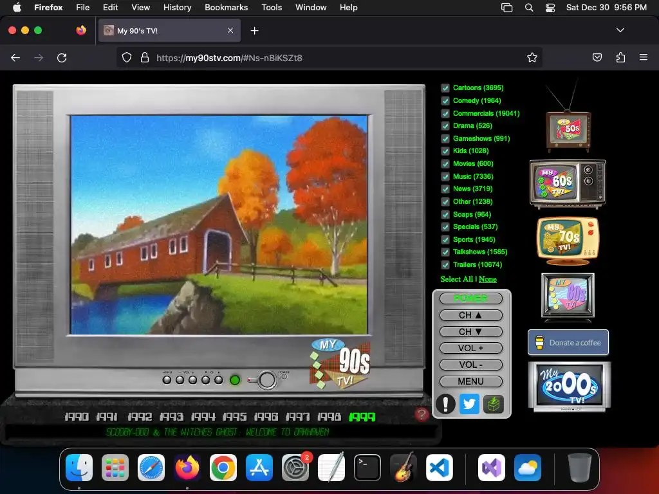
Task: Uncheck the Comedy (1964) checkbox
Action: pyautogui.click(x=445, y=101)
